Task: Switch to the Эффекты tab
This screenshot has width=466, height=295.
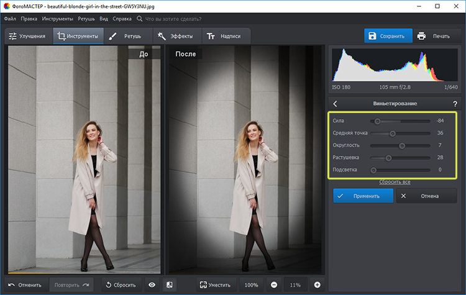Action: click(176, 36)
